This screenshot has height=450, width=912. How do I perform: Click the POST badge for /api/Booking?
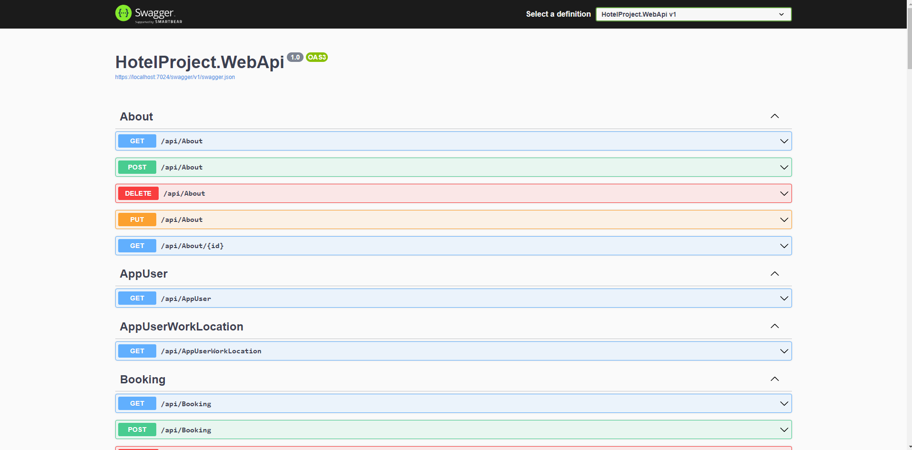(137, 430)
